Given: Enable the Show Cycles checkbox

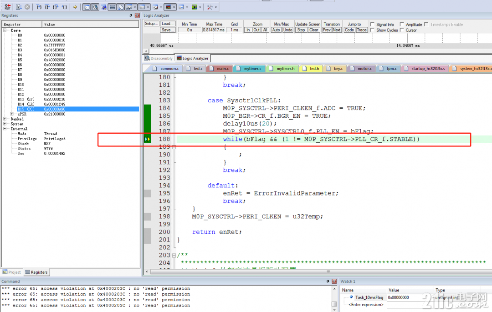Looking at the screenshot, I should 373,30.
